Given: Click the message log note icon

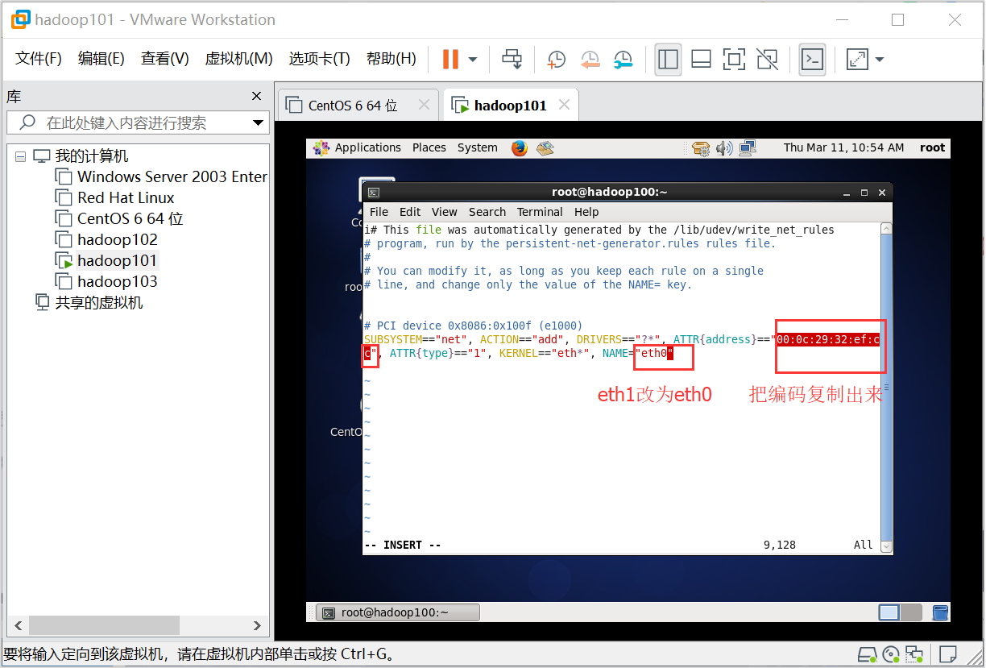Looking at the screenshot, I should pyautogui.click(x=948, y=653).
